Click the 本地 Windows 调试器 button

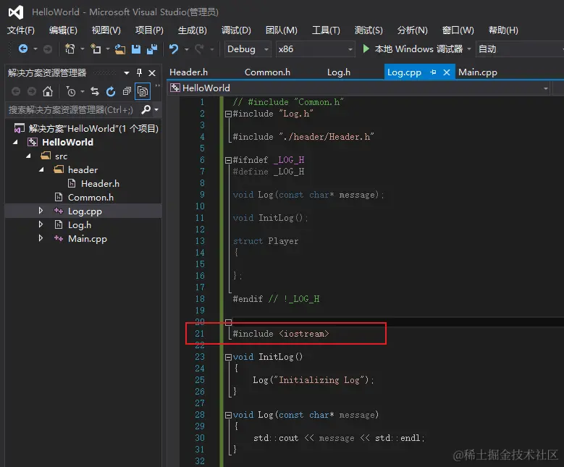(x=412, y=49)
